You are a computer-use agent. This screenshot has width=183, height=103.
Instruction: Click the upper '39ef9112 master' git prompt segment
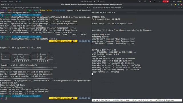[63, 41]
